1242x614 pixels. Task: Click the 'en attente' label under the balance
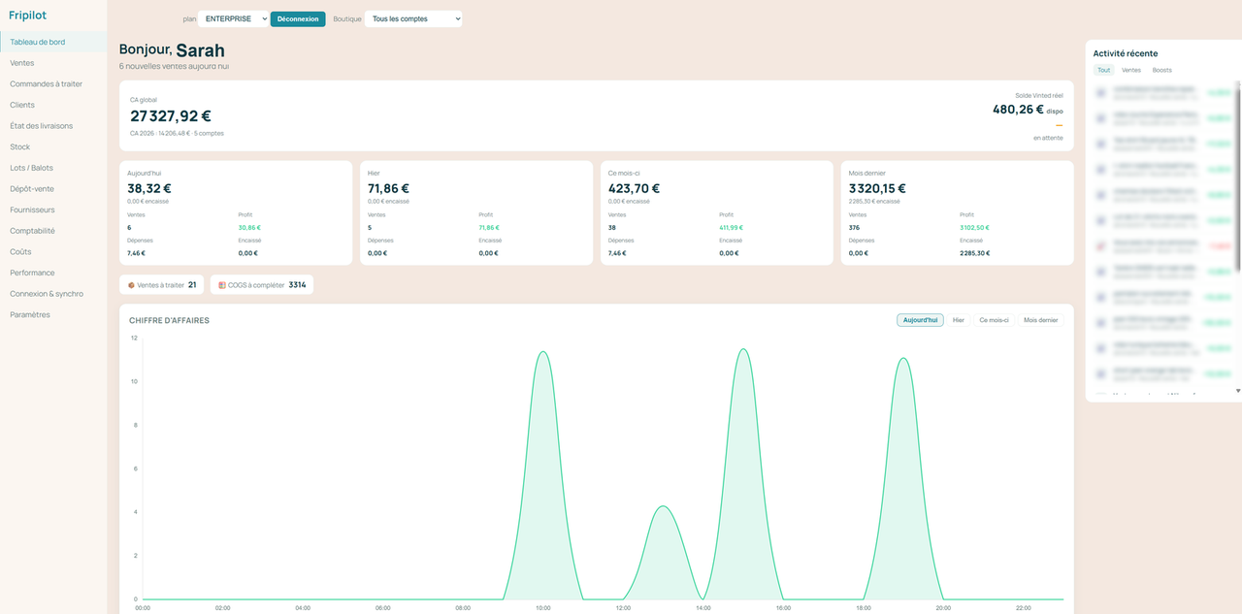pyautogui.click(x=1048, y=138)
